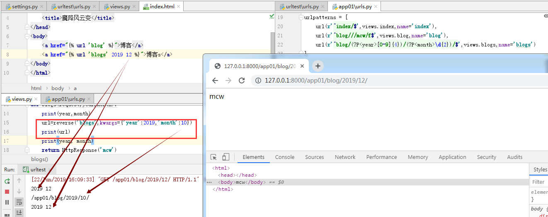Click the browser address bar URL
Screen dimensions: 548x217
pyautogui.click(x=316, y=80)
